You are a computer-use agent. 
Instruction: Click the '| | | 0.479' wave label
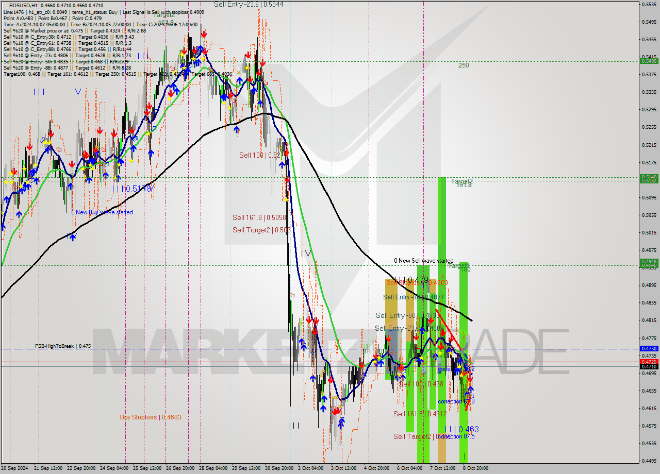(x=411, y=280)
